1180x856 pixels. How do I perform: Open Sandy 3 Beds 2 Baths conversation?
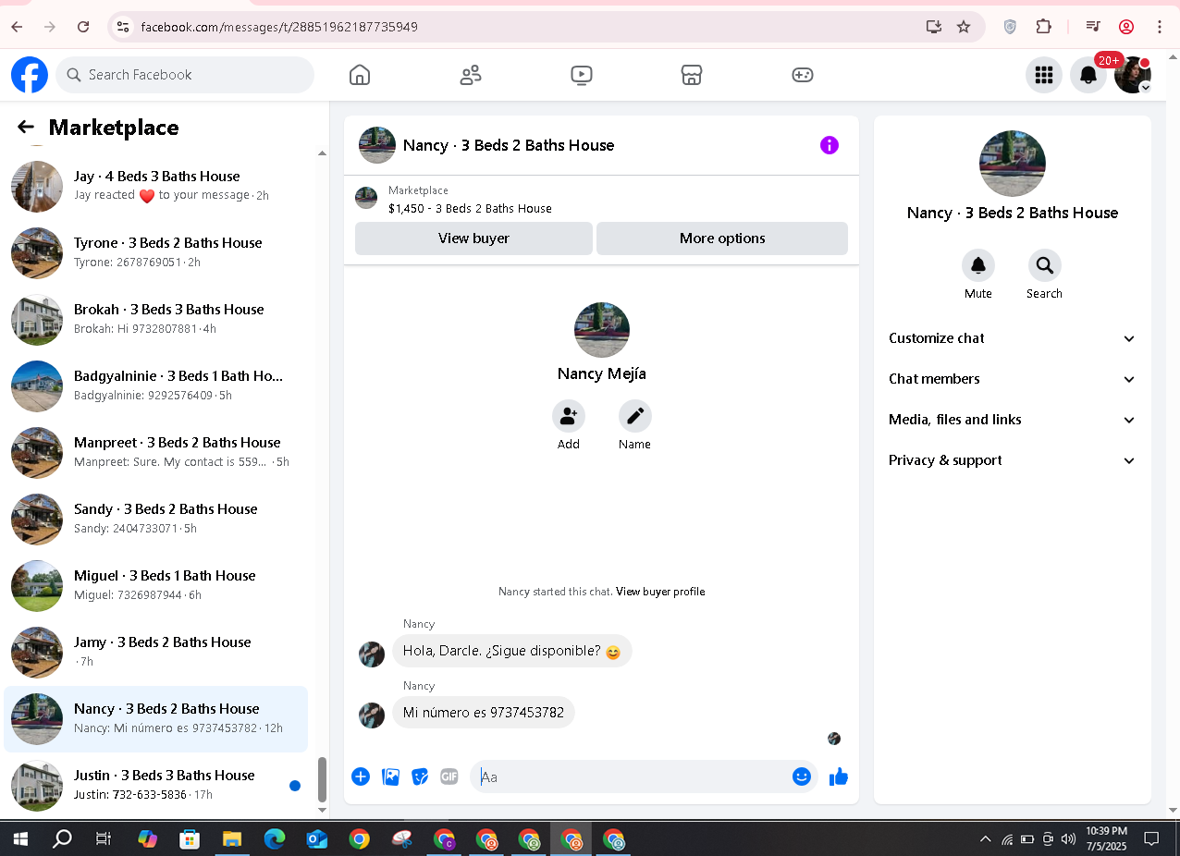(157, 519)
